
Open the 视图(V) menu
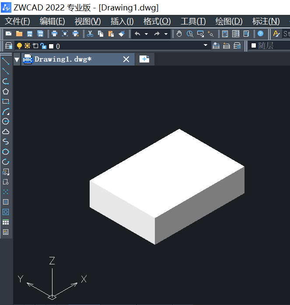click(x=87, y=21)
